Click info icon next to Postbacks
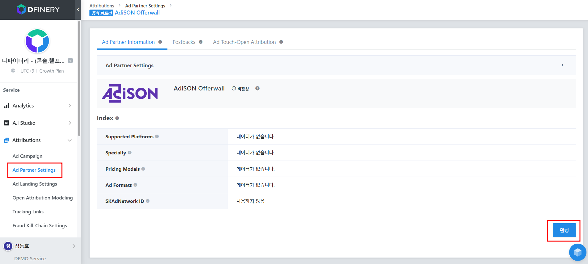588x264 pixels. coord(201,42)
